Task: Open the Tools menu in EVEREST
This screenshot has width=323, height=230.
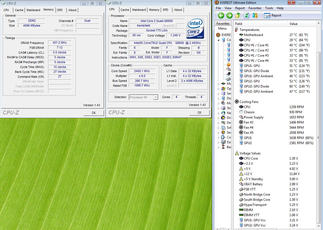Action: (x=269, y=8)
